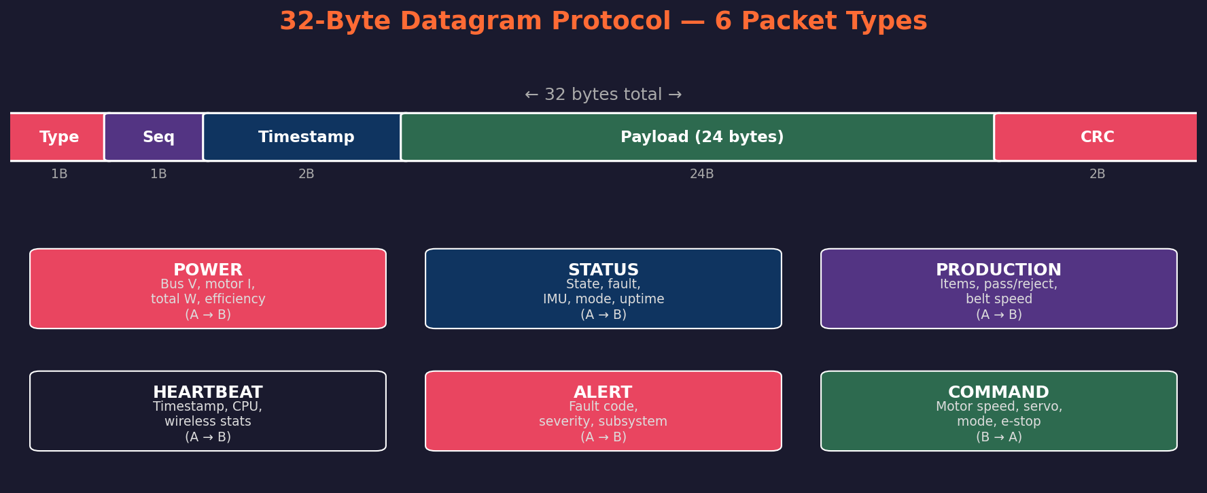Image resolution: width=1207 pixels, height=493 pixels.
Task: Click the PRODUCTION packet card
Action: [x=998, y=289]
